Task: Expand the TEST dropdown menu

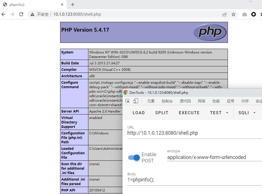Action: 219,113
